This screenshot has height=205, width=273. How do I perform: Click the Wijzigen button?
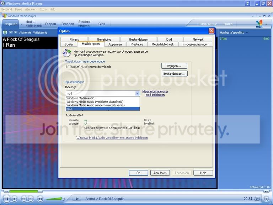174,66
